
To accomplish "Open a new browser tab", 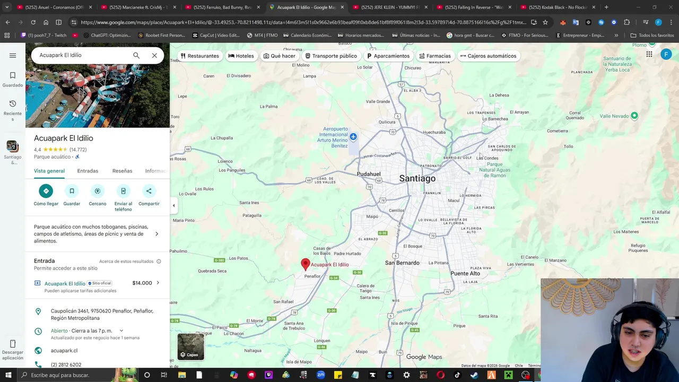I will pos(606,7).
